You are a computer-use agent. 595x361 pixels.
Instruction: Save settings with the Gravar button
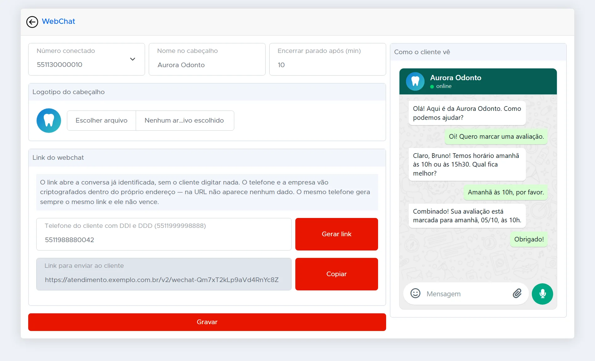click(207, 322)
